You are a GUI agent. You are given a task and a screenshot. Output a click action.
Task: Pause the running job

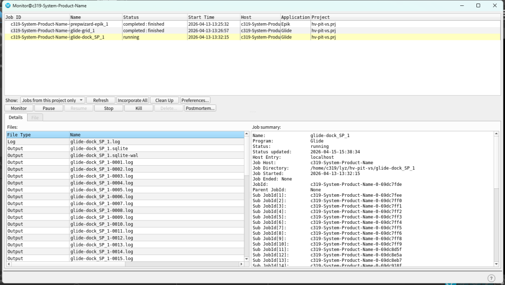49,108
